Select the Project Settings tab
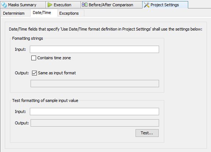 pos(165,5)
